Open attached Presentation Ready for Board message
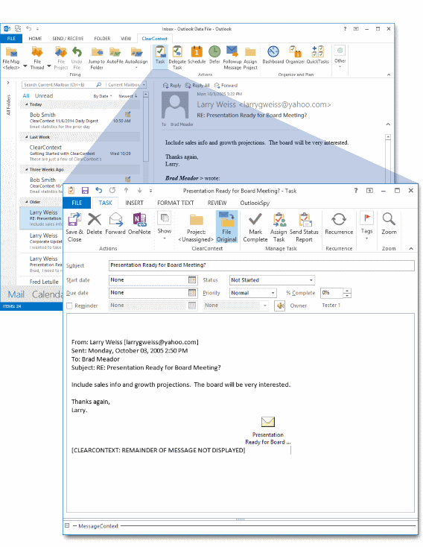Image resolution: width=423 pixels, height=547 pixels. 268,431
